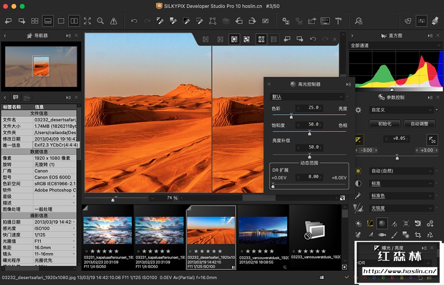Rotate image 90 degrees left
The width and height of the screenshot is (444, 285).
pyautogui.click(x=239, y=21)
